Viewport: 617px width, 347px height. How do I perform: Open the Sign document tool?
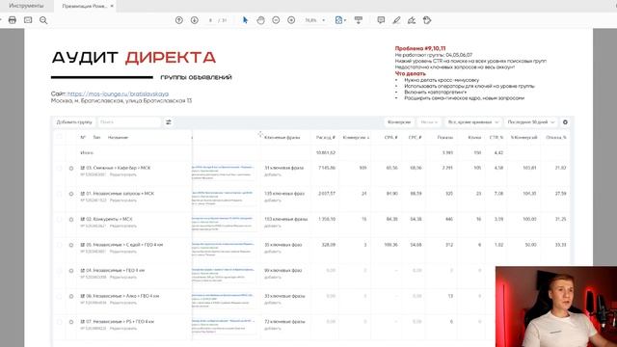click(x=412, y=20)
